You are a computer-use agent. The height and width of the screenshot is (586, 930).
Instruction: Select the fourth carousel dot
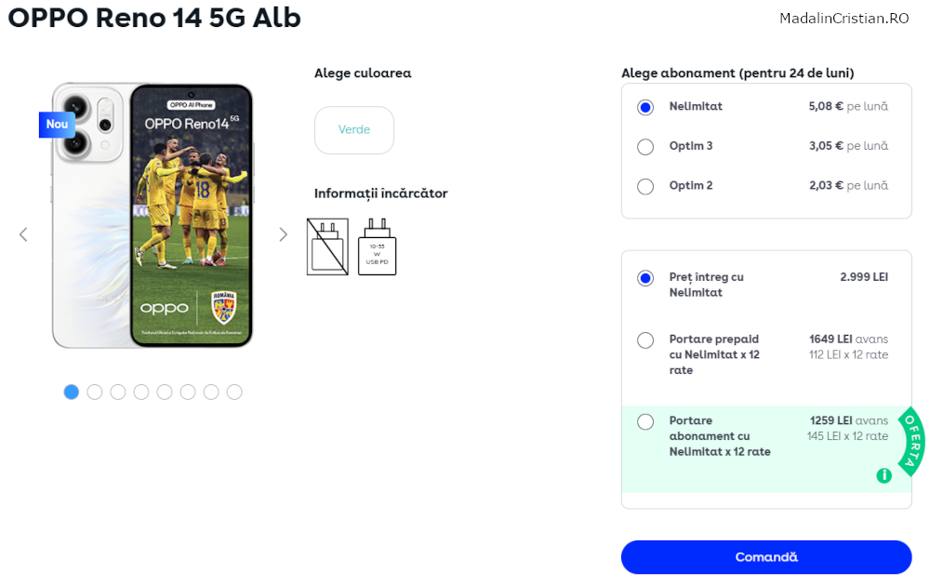tap(141, 392)
